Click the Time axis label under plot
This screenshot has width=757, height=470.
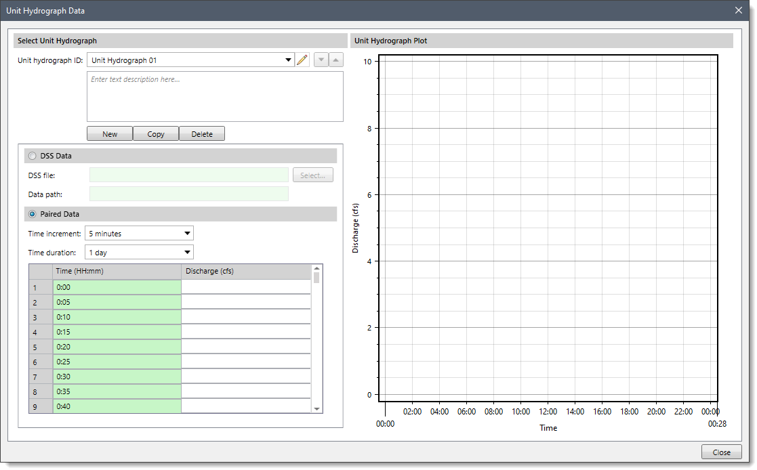point(548,427)
